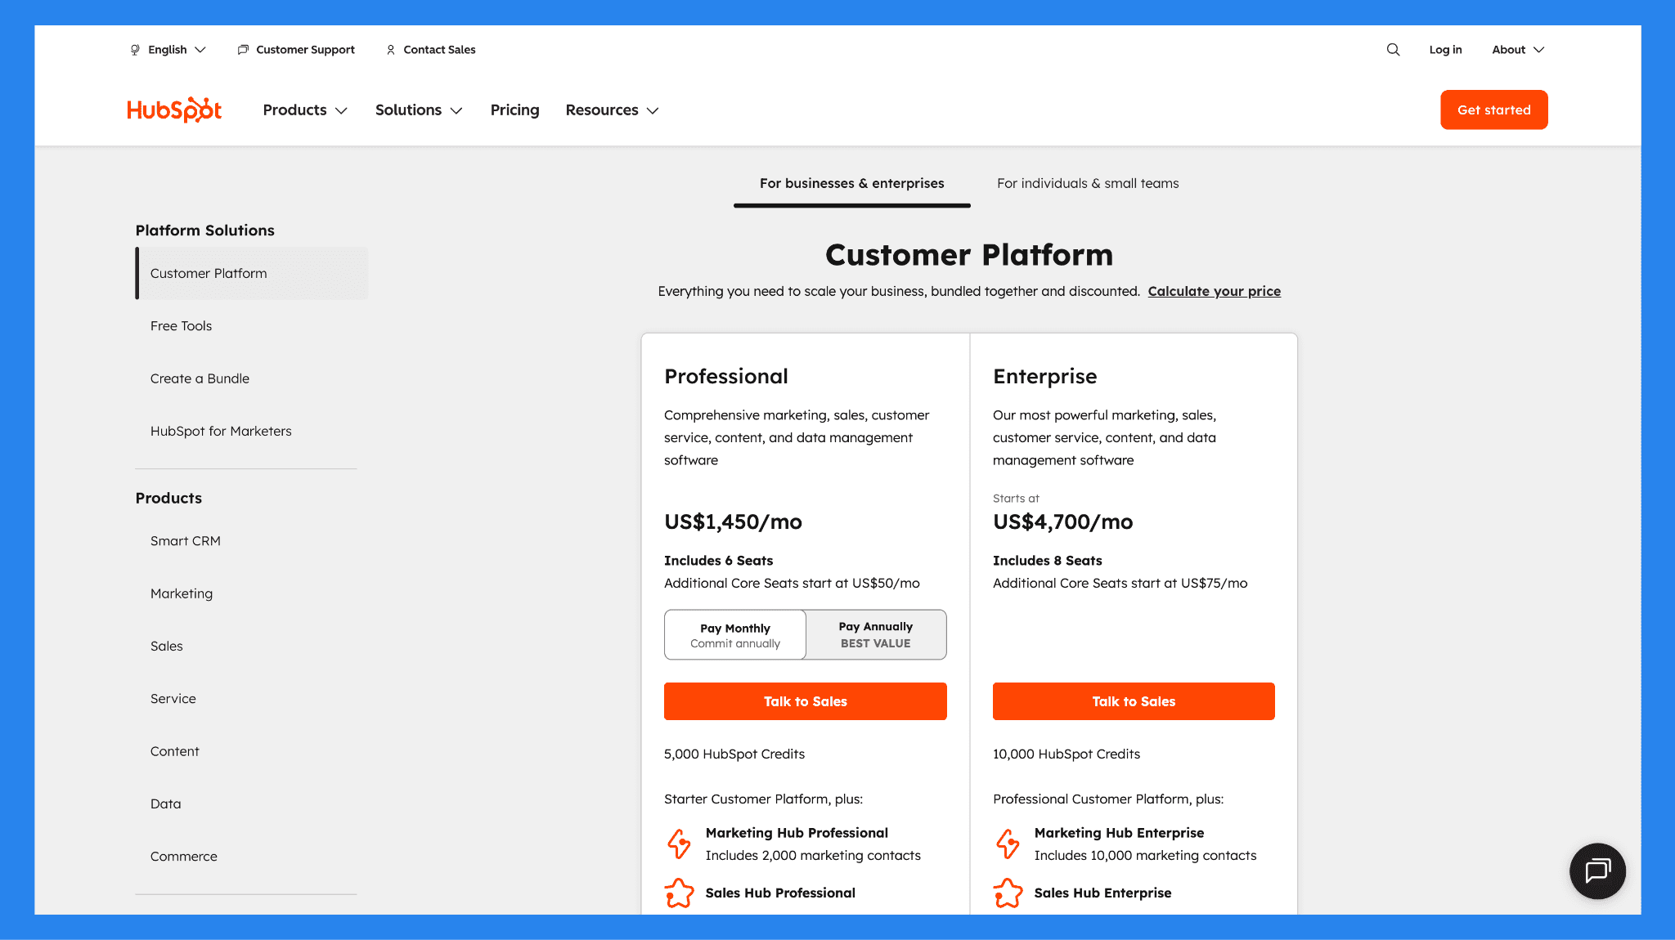Open Free Tools in sidebar
This screenshot has width=1675, height=940.
(x=181, y=326)
